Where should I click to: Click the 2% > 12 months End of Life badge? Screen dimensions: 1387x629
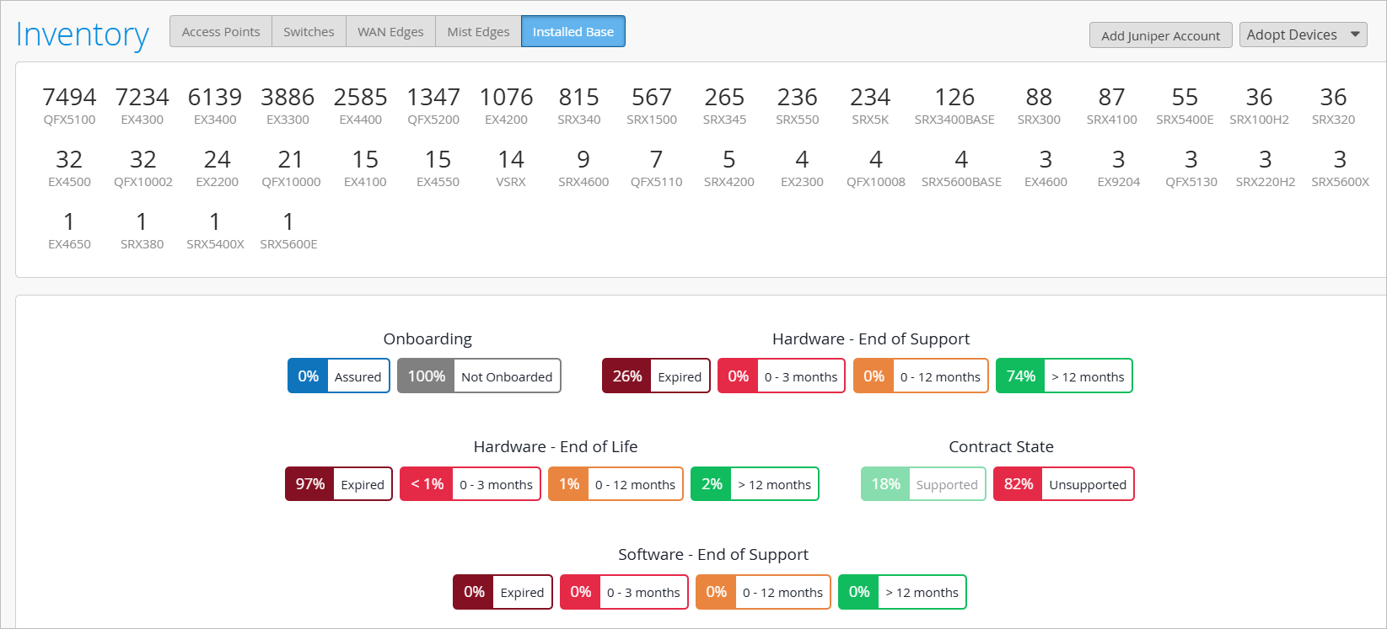pos(755,484)
